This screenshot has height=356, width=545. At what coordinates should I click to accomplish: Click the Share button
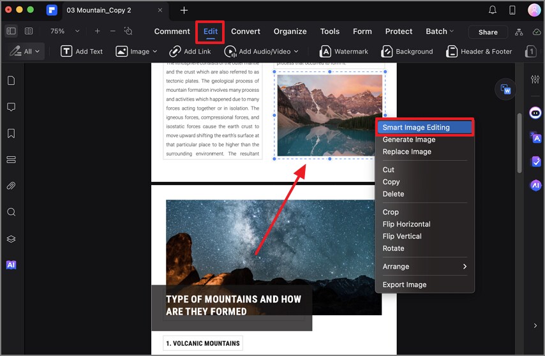[488, 32]
